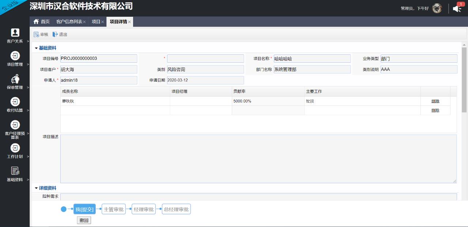Click the 项目名称 field
Screen dimensions: 468x227
point(312,58)
